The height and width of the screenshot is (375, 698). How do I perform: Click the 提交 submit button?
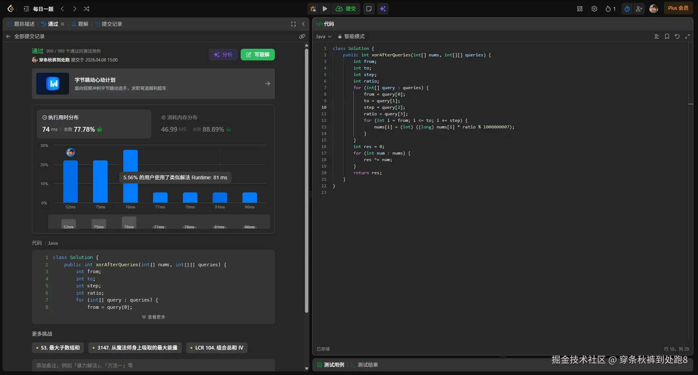point(346,9)
